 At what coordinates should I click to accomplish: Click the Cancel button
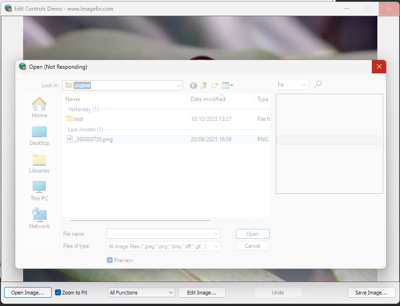(x=253, y=246)
